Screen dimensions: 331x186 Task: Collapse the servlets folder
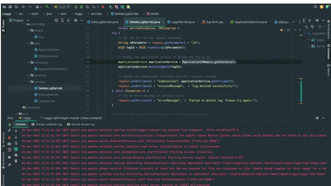pos(28,82)
